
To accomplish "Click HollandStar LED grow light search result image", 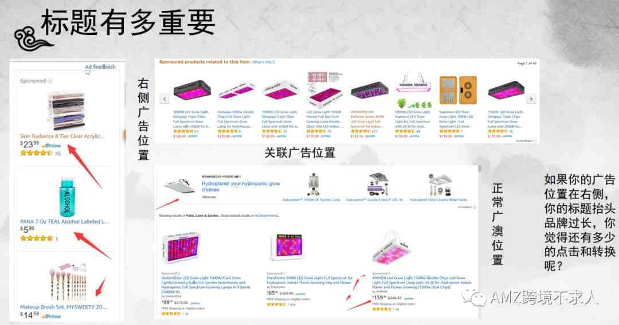I will point(181,248).
